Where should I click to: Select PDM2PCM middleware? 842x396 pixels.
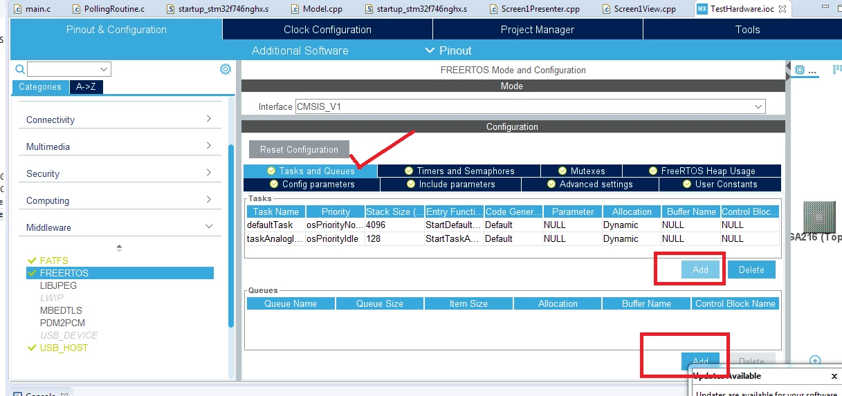point(62,323)
